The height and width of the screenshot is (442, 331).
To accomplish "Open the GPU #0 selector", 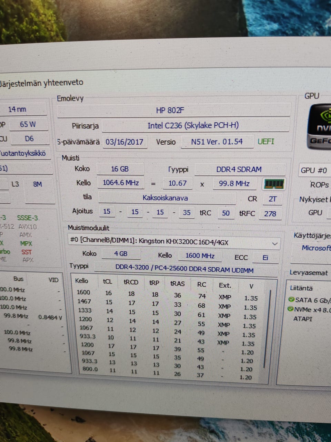I will (x=314, y=170).
